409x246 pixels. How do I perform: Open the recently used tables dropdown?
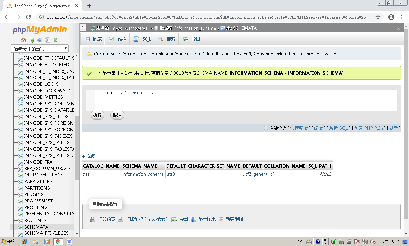[x=40, y=49]
